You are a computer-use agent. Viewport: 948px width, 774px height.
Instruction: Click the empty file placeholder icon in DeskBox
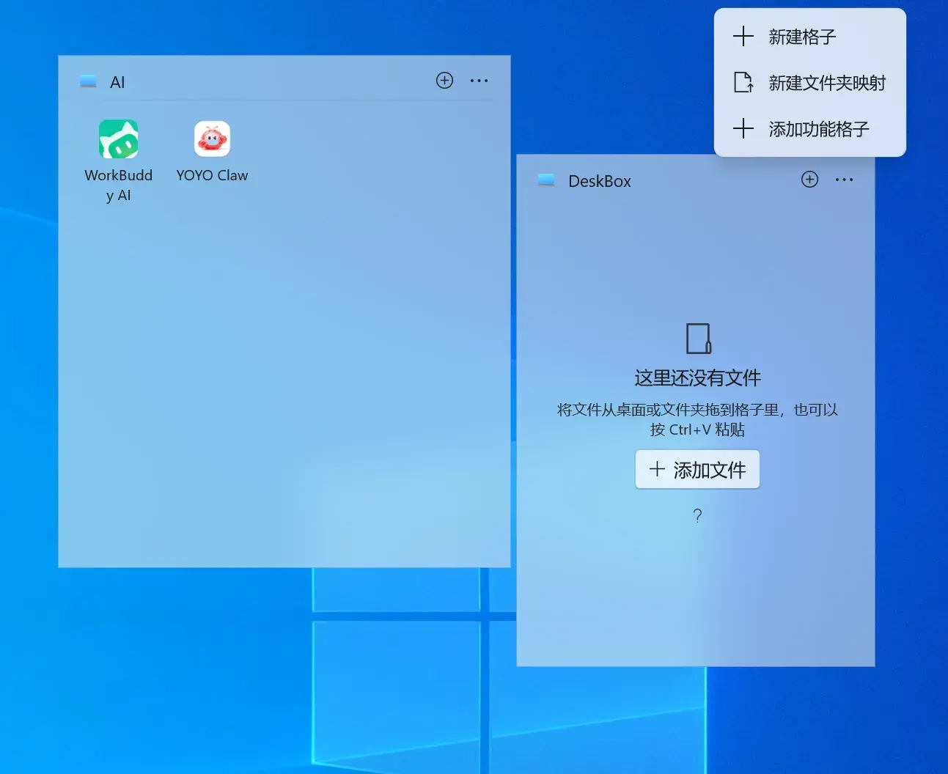click(x=698, y=339)
